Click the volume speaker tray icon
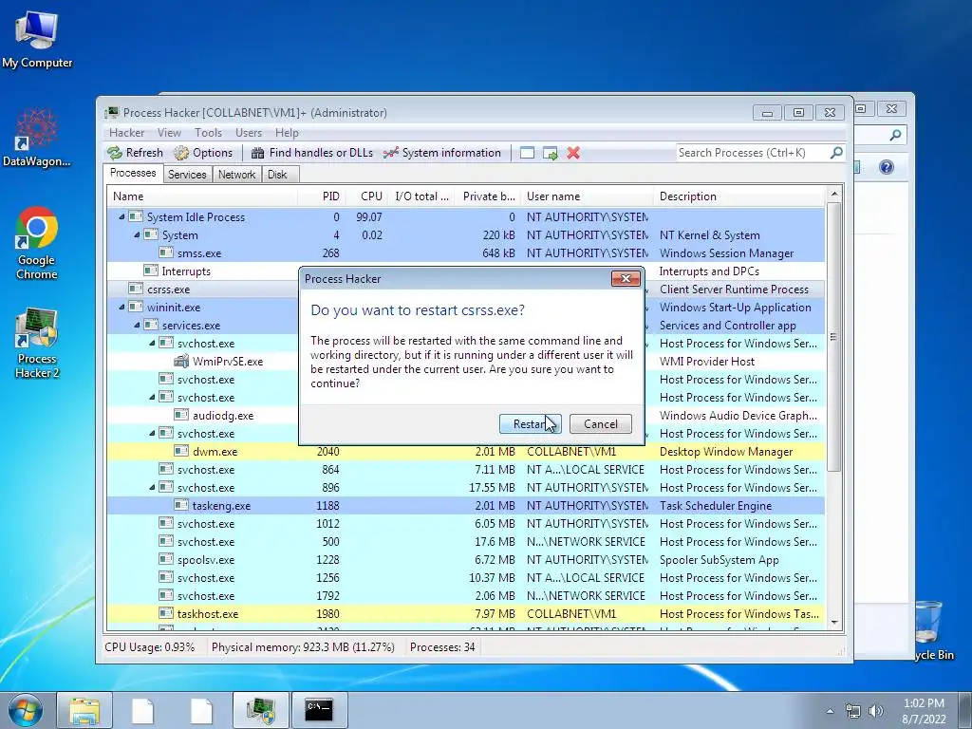Image resolution: width=972 pixels, height=729 pixels. [876, 711]
